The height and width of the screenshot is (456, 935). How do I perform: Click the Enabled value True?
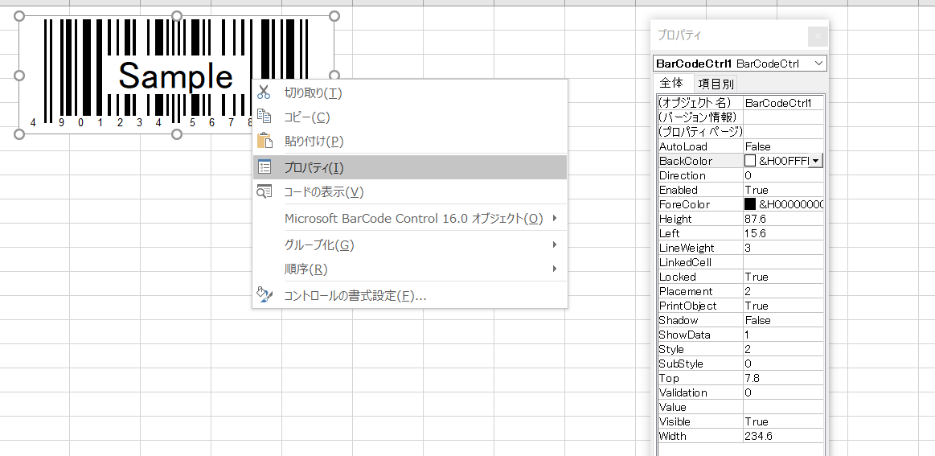[x=783, y=190]
